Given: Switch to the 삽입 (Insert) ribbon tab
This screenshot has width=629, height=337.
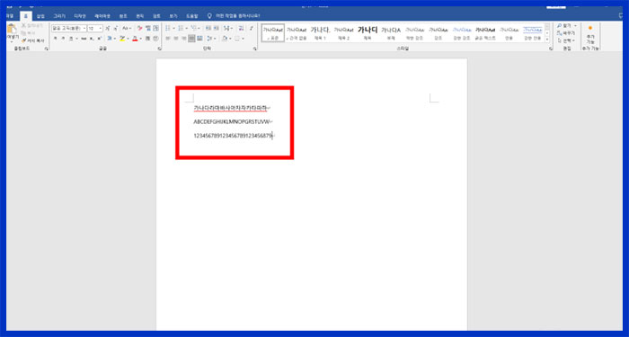Looking at the screenshot, I should (x=40, y=16).
